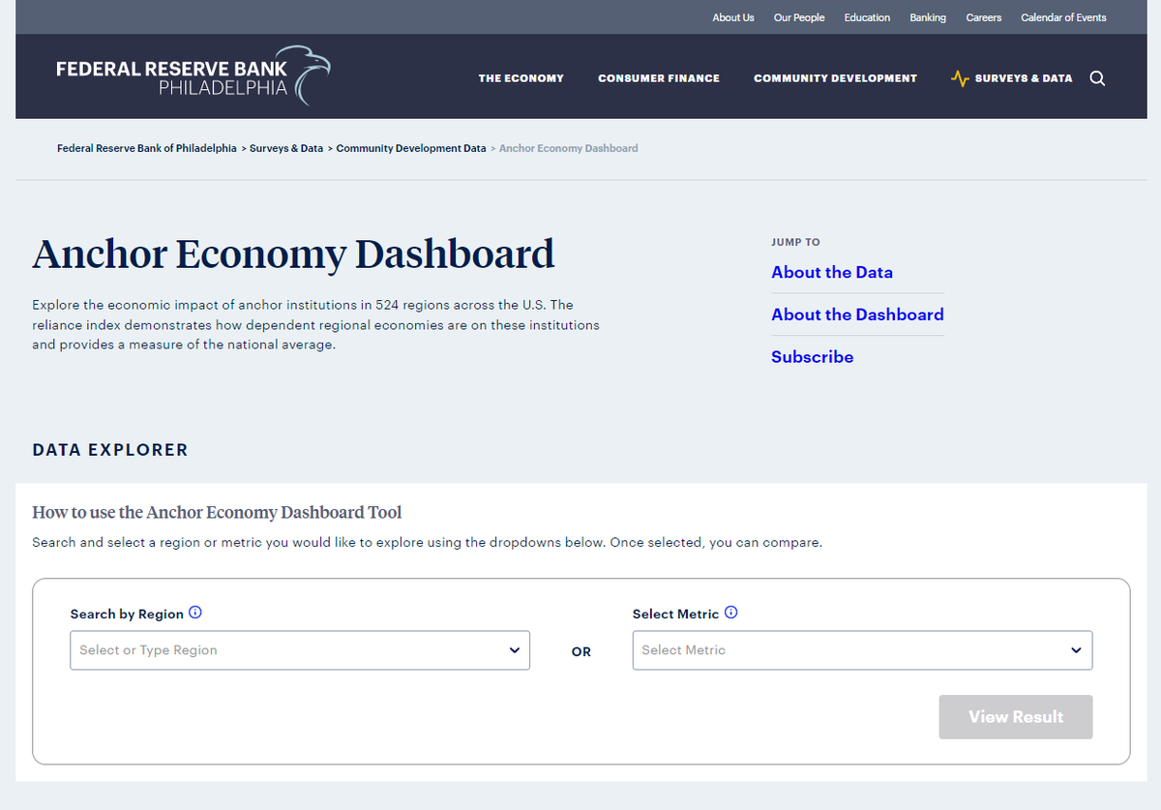1161x810 pixels.
Task: Click the 'OR' text between dropdowns
Action: 580,652
